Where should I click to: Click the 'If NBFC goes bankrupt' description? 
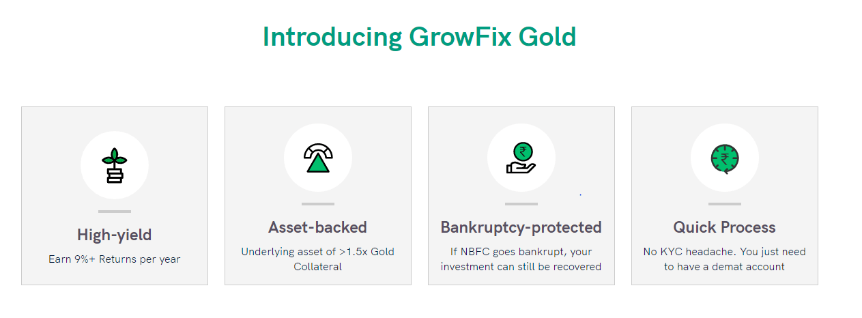(521, 259)
